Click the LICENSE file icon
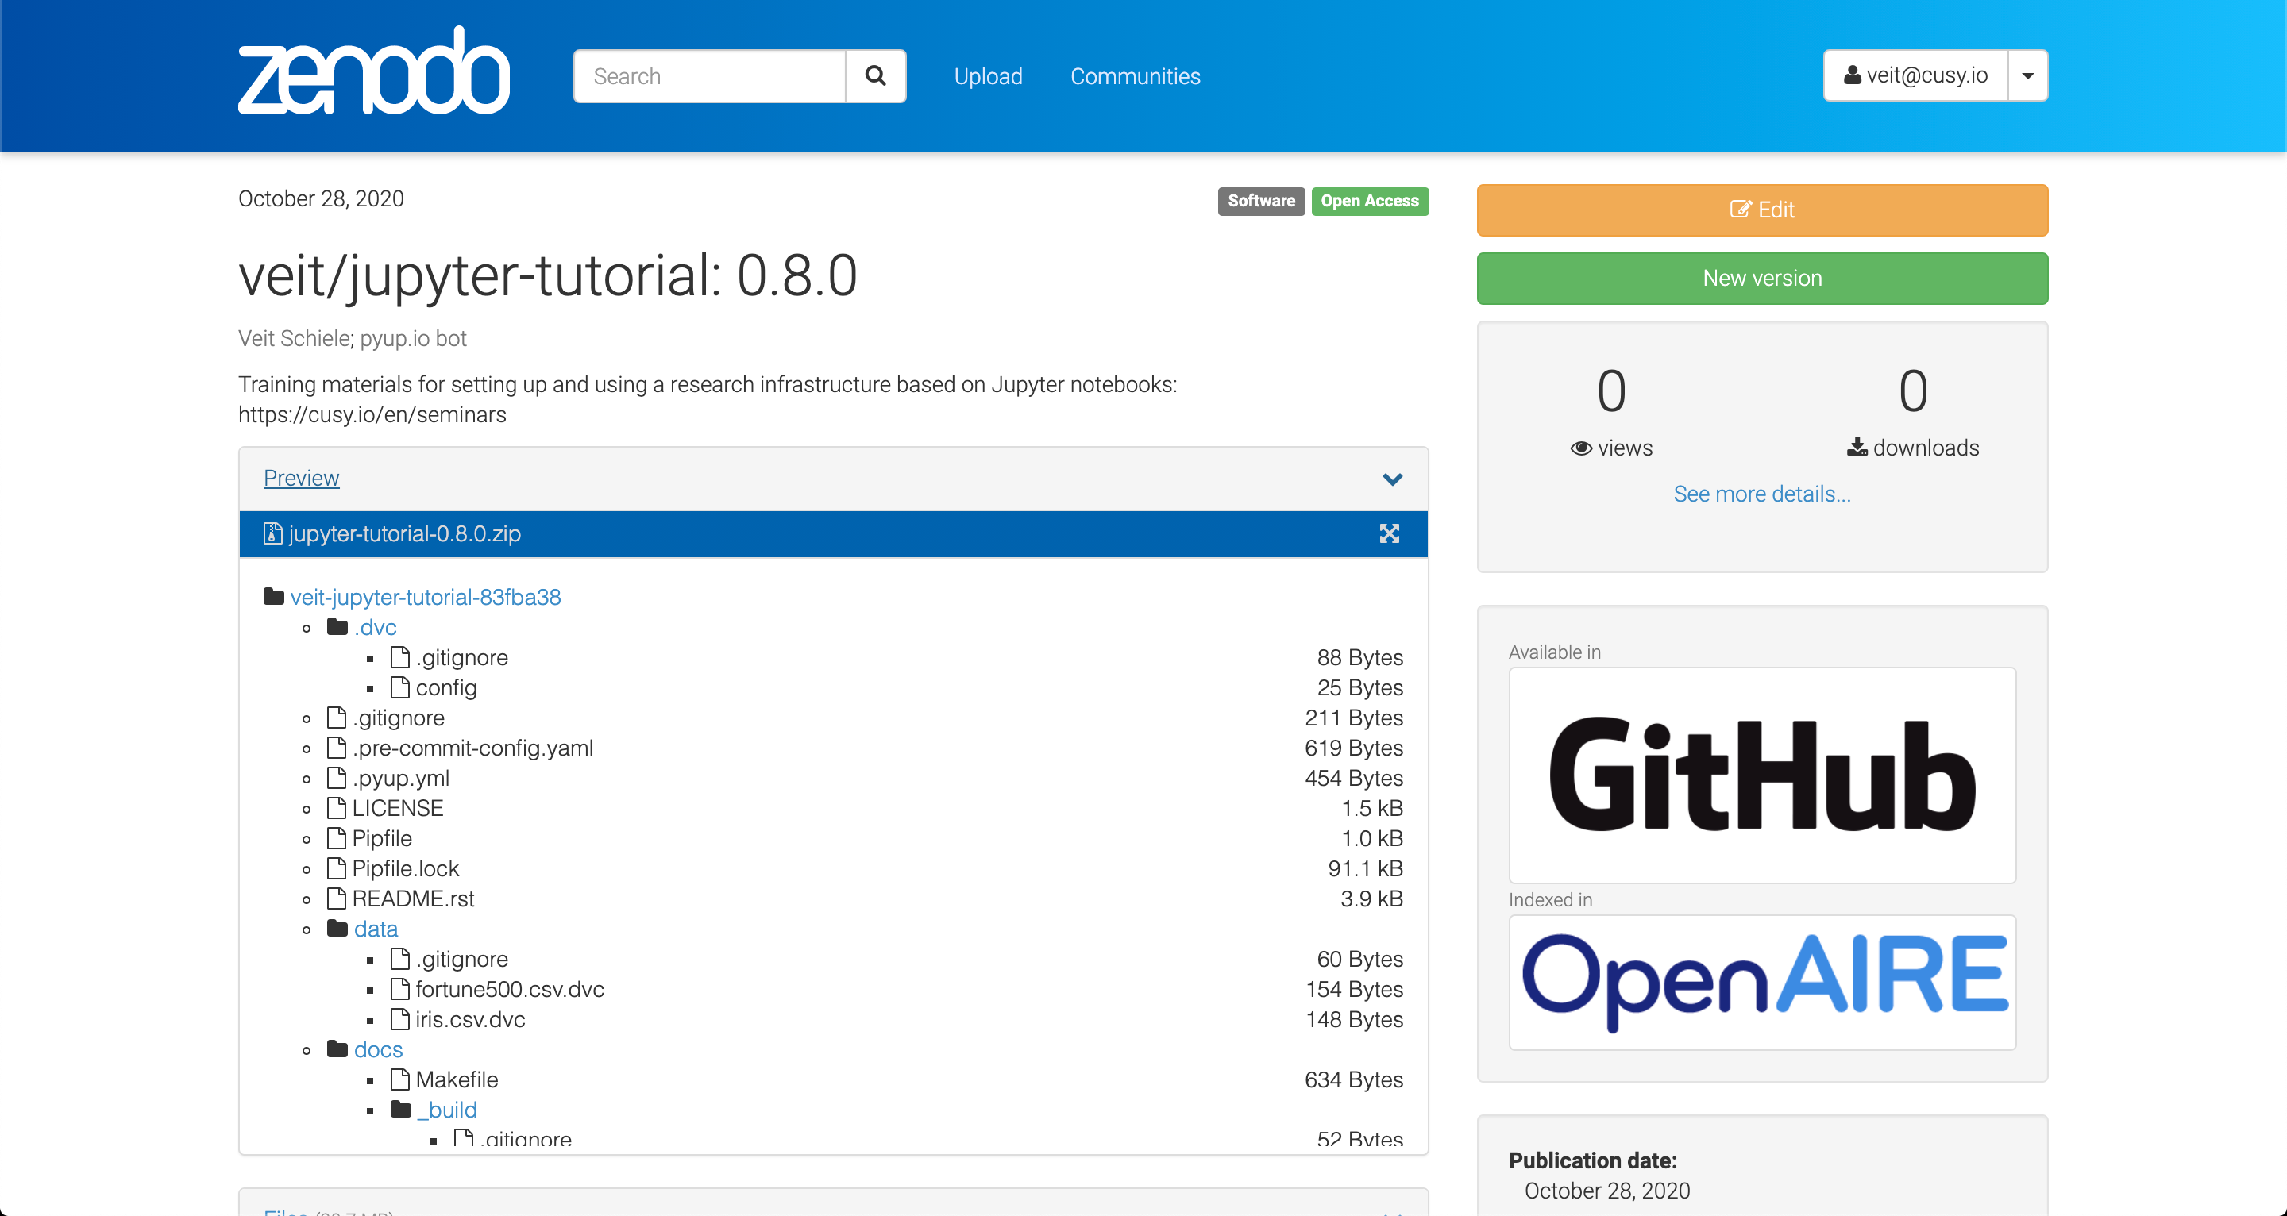Image resolution: width=2287 pixels, height=1216 pixels. coord(337,808)
